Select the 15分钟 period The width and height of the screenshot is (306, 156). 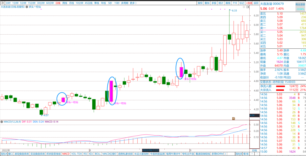pyautogui.click(x=32, y=3)
